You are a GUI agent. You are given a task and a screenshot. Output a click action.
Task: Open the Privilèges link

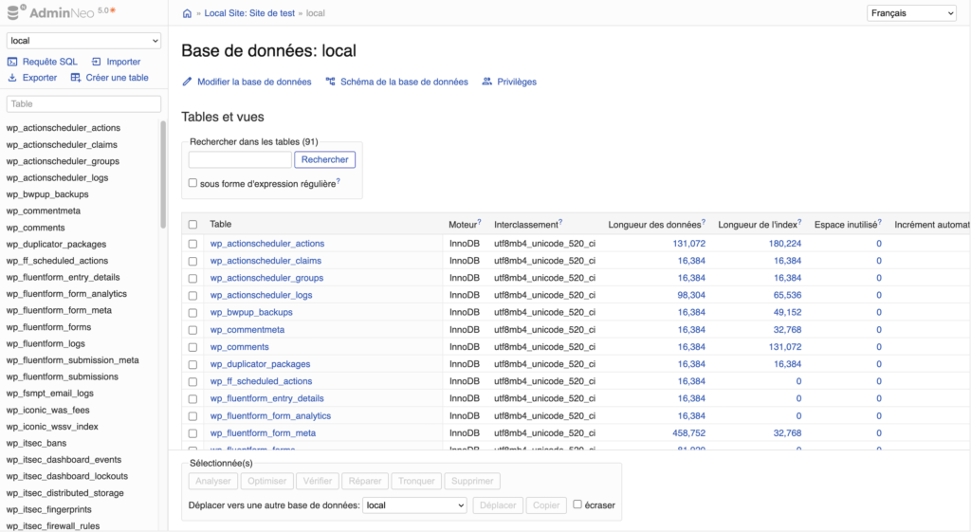click(517, 82)
